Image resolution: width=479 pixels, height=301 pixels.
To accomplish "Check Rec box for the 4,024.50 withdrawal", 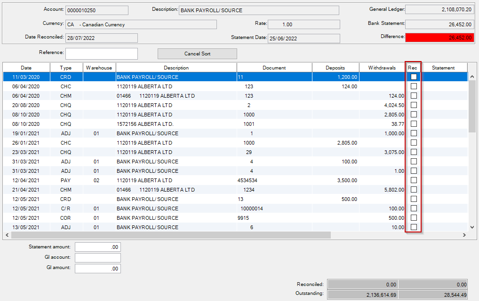I will coord(414,105).
